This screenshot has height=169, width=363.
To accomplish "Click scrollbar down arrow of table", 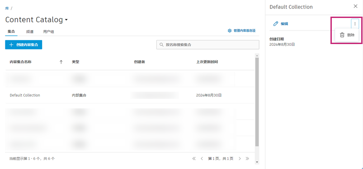I will click(x=257, y=162).
